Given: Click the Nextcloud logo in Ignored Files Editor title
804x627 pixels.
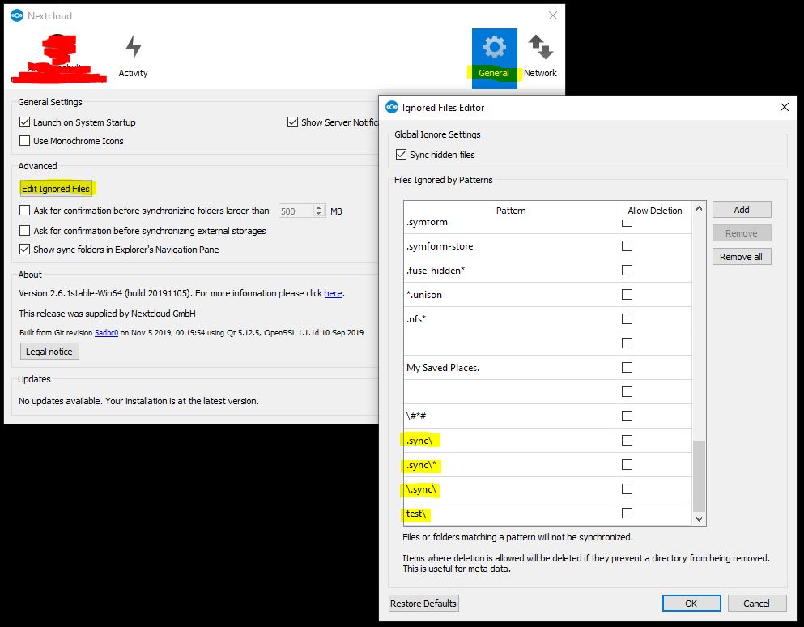Looking at the screenshot, I should [392, 107].
